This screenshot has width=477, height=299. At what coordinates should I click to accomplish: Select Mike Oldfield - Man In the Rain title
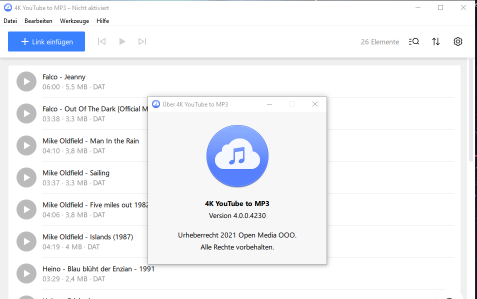(90, 141)
